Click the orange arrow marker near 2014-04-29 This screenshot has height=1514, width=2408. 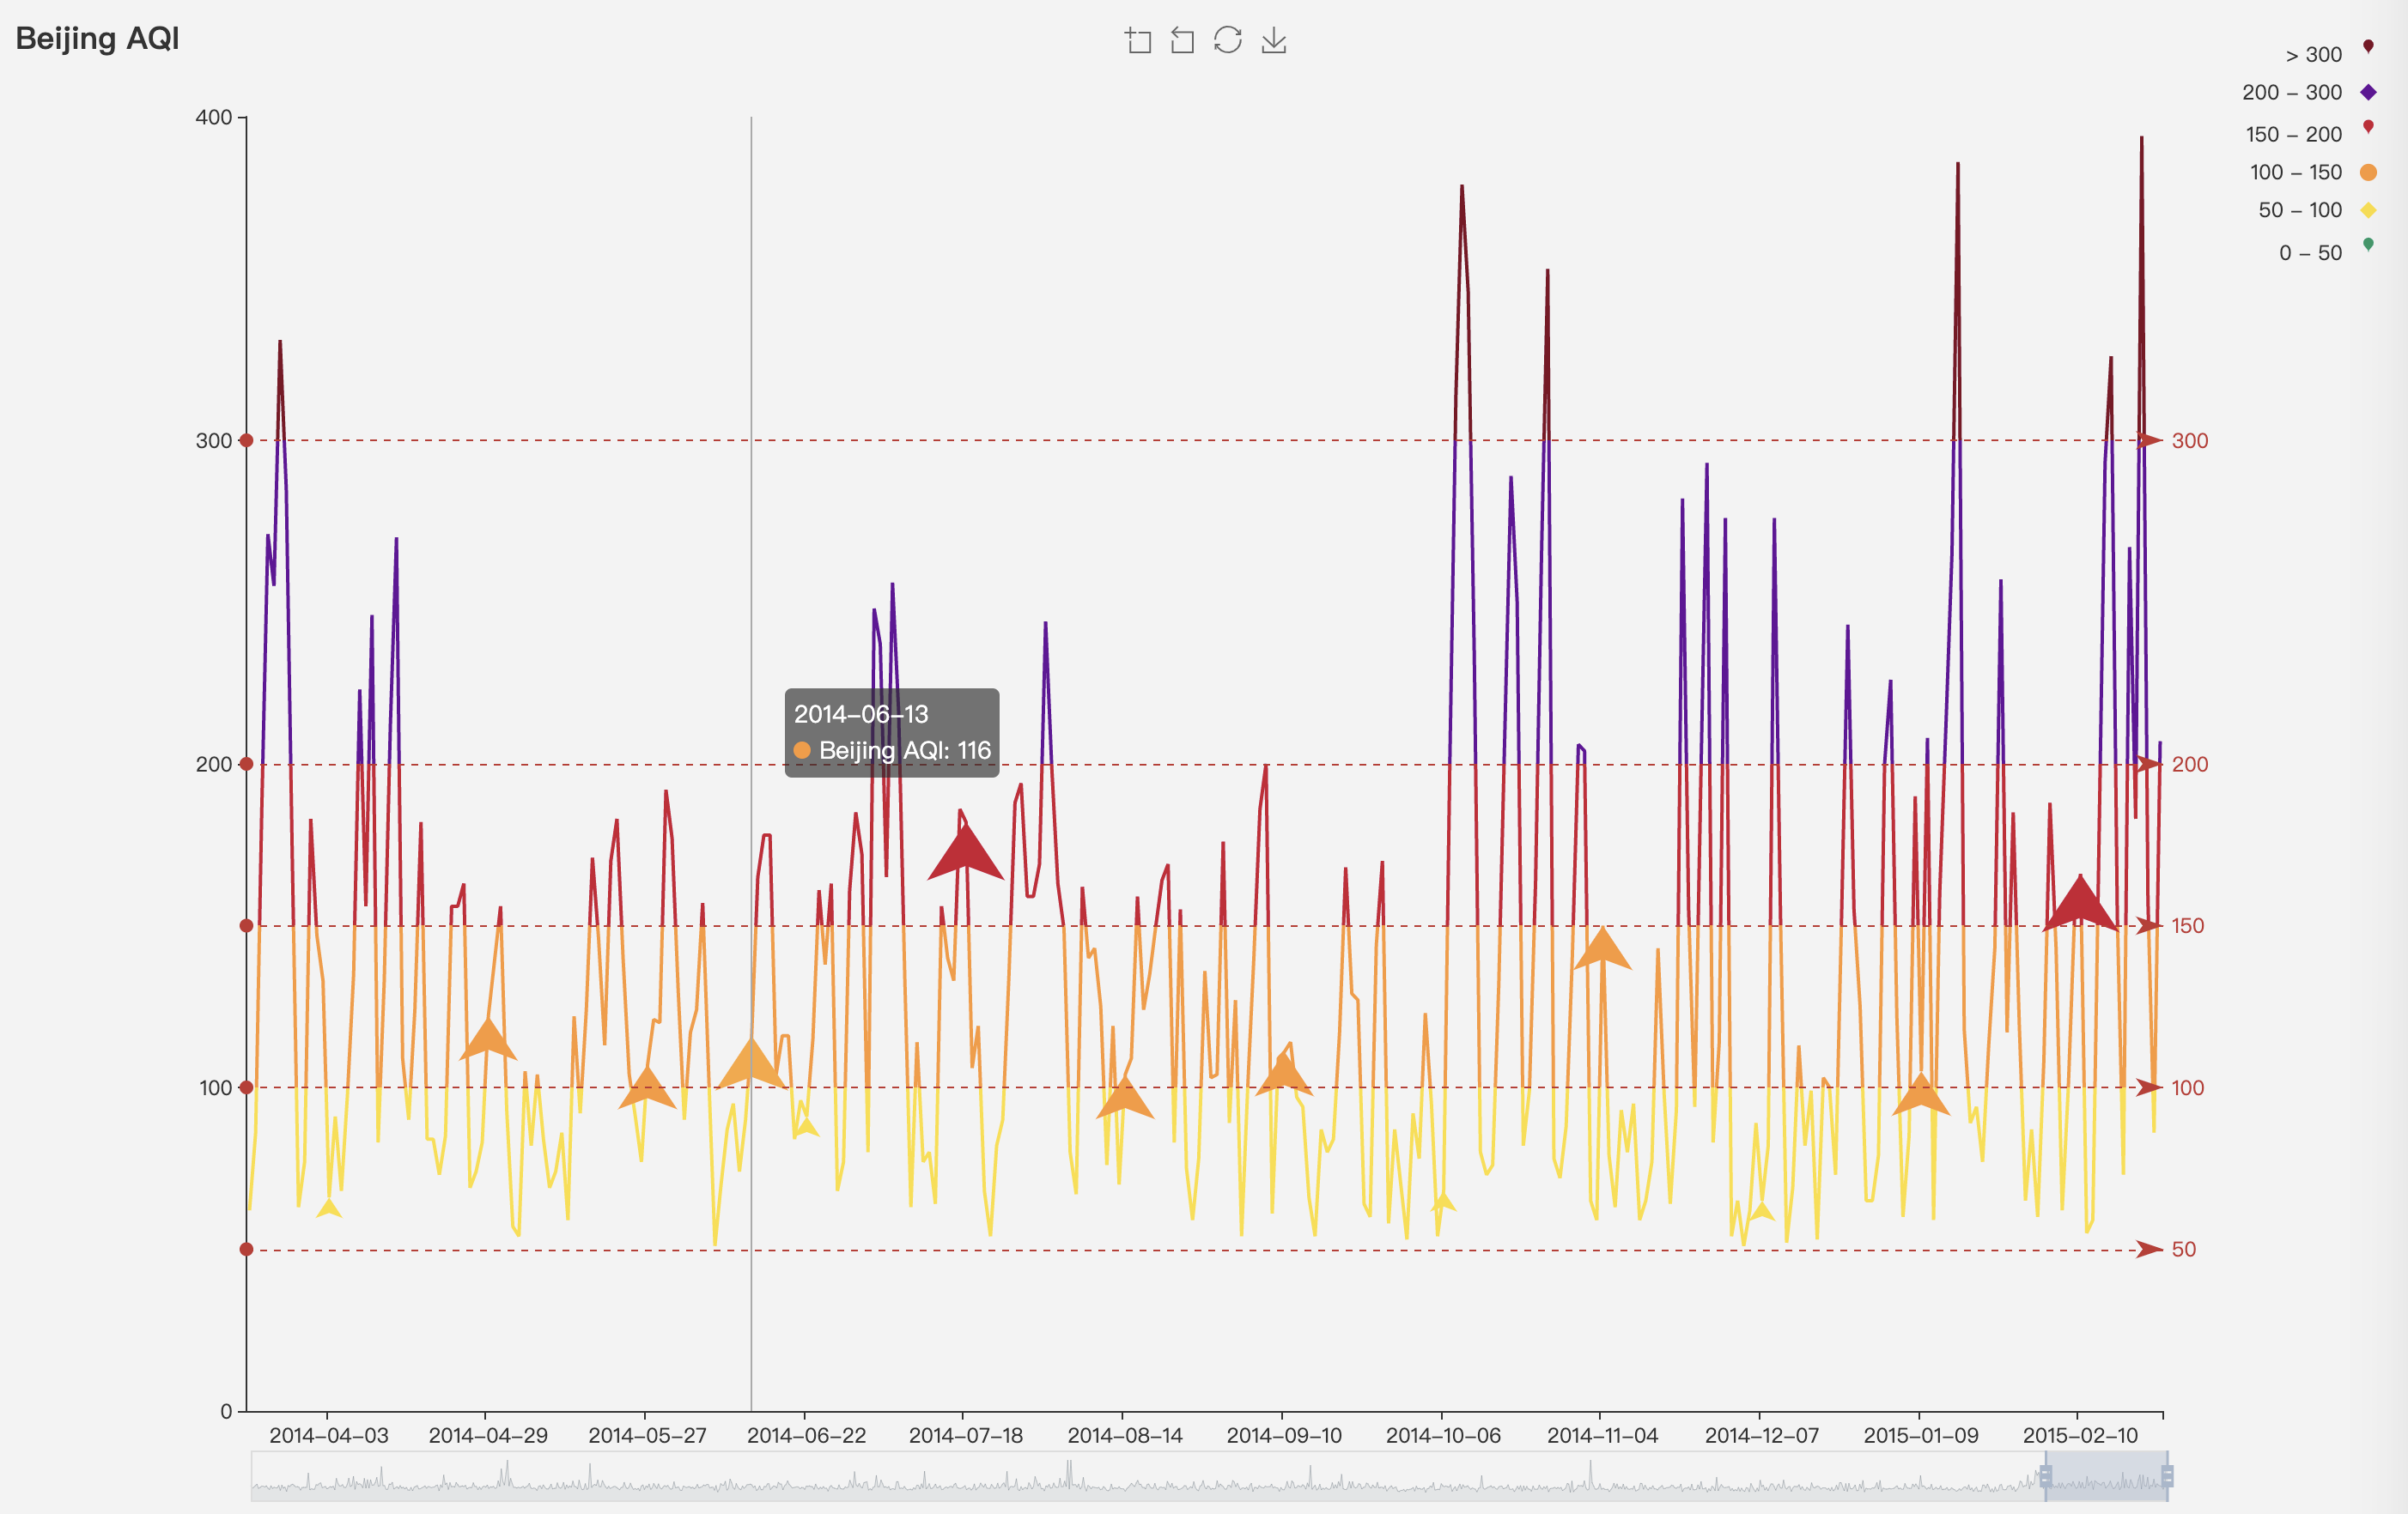tap(487, 1040)
